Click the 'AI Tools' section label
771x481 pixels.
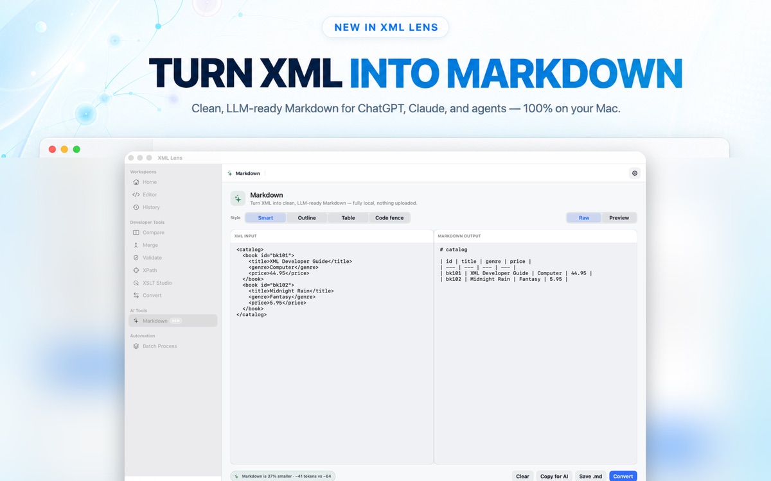(x=139, y=310)
